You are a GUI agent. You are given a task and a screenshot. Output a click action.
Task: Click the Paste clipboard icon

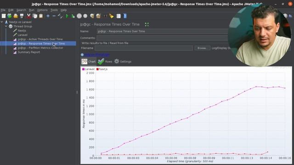(41, 16)
